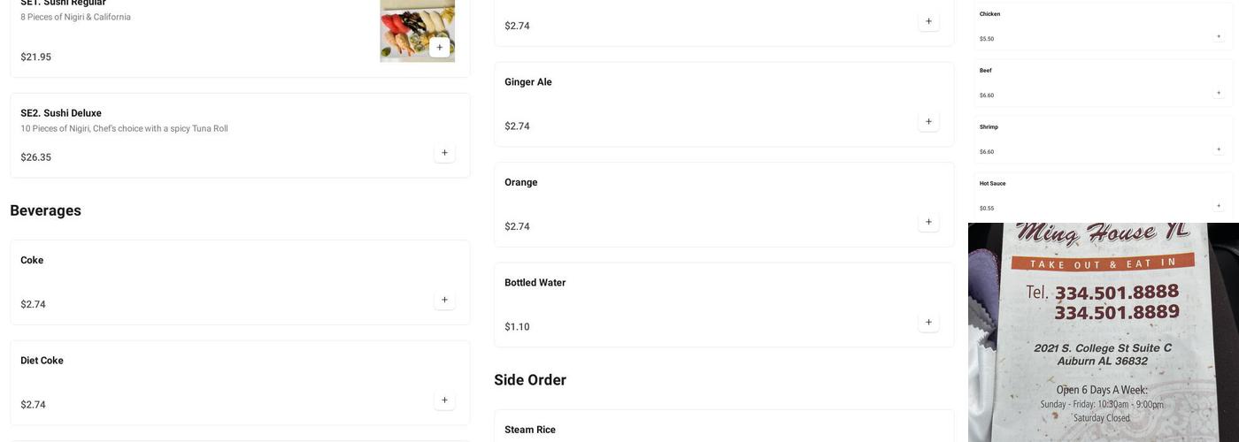Add Hot Sauce for $0.55

coord(1219,206)
